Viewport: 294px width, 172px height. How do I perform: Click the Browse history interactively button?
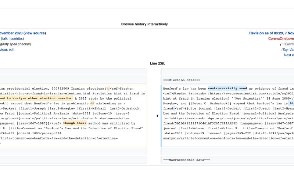(144, 24)
